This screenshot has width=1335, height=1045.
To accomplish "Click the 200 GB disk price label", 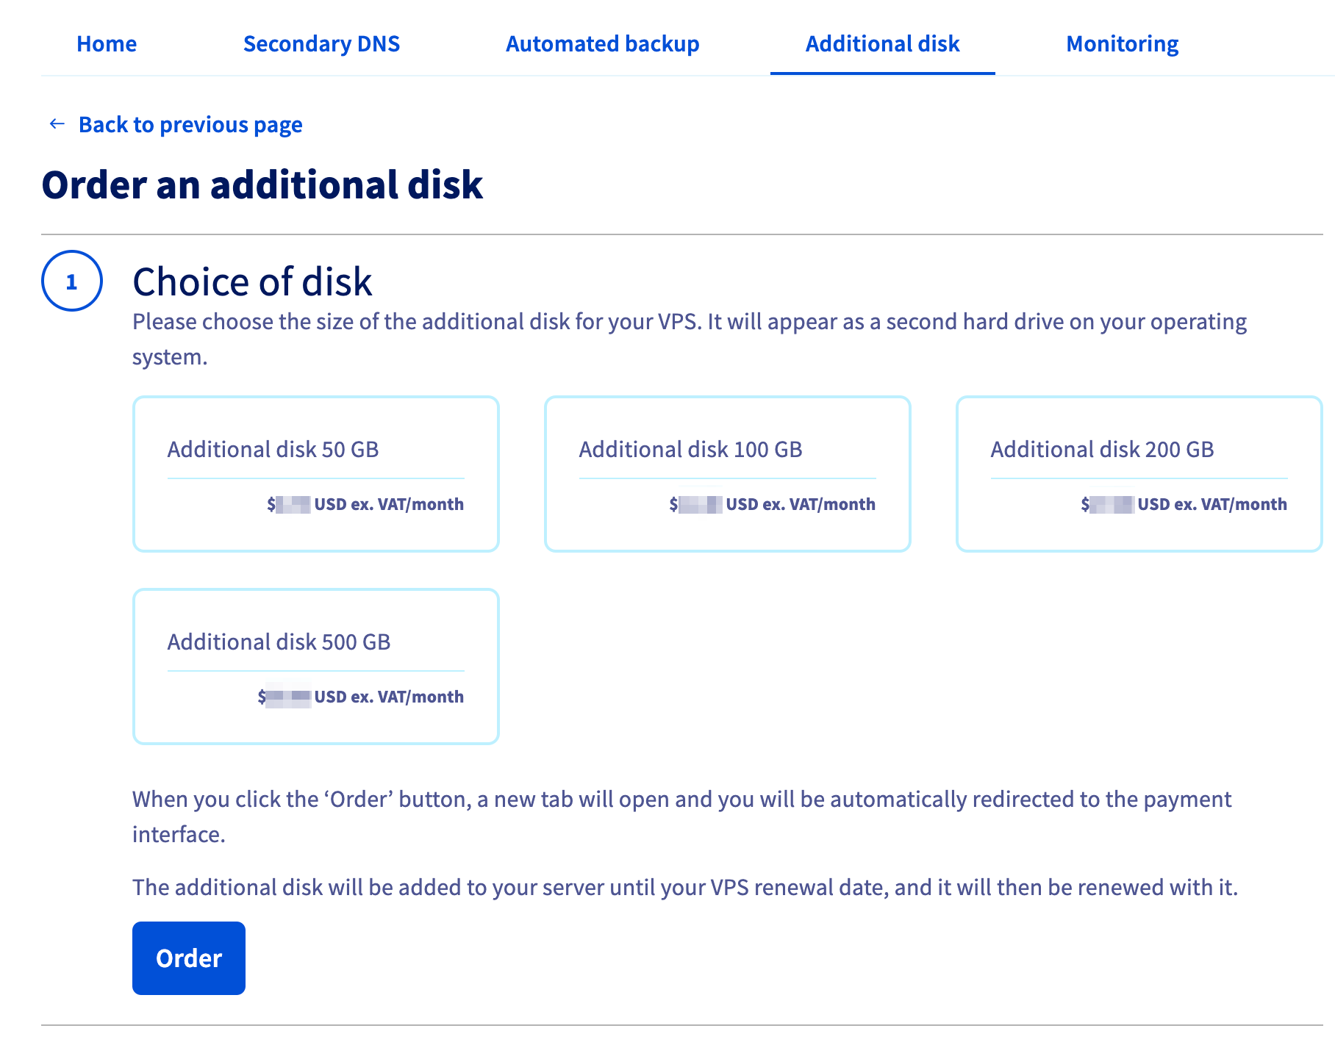I will [1184, 504].
